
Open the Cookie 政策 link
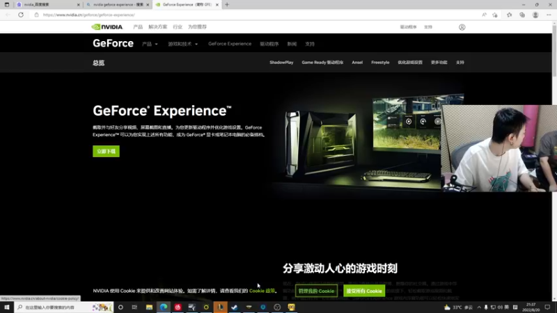coord(262,291)
